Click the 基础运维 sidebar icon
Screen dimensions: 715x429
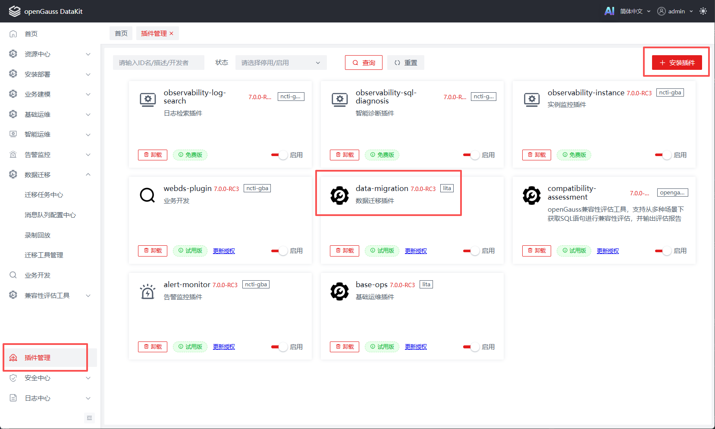tap(13, 114)
